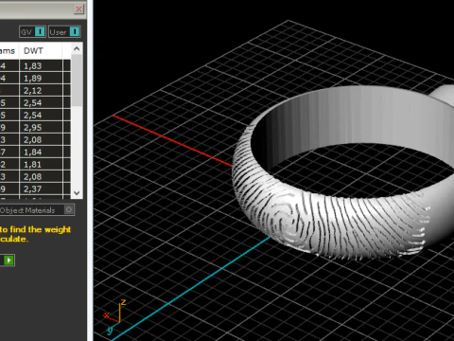Click the table's vertical scrollbar thumb
This screenshot has height=341, width=454.
77,81
